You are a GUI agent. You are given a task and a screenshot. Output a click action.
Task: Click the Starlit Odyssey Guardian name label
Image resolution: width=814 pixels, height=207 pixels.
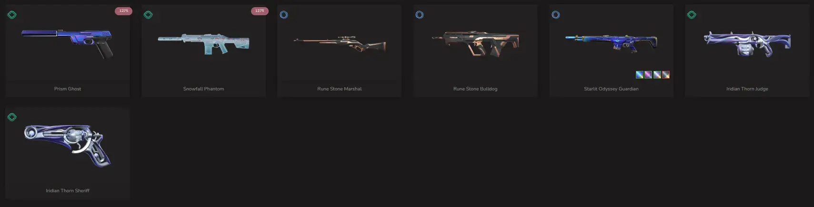point(611,89)
